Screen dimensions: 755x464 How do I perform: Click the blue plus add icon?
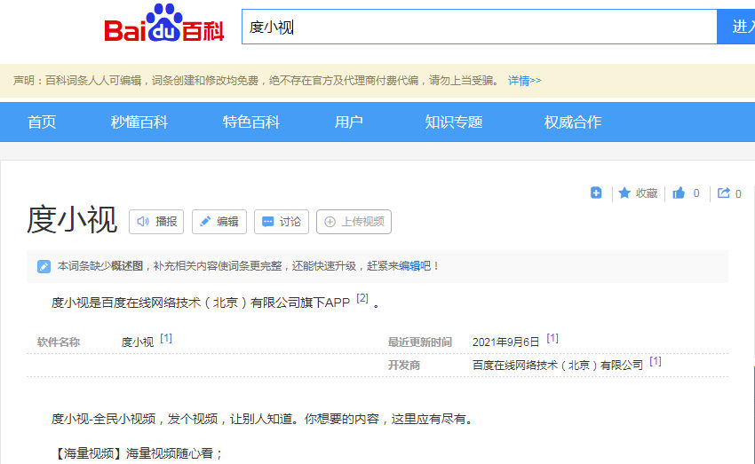click(x=596, y=193)
